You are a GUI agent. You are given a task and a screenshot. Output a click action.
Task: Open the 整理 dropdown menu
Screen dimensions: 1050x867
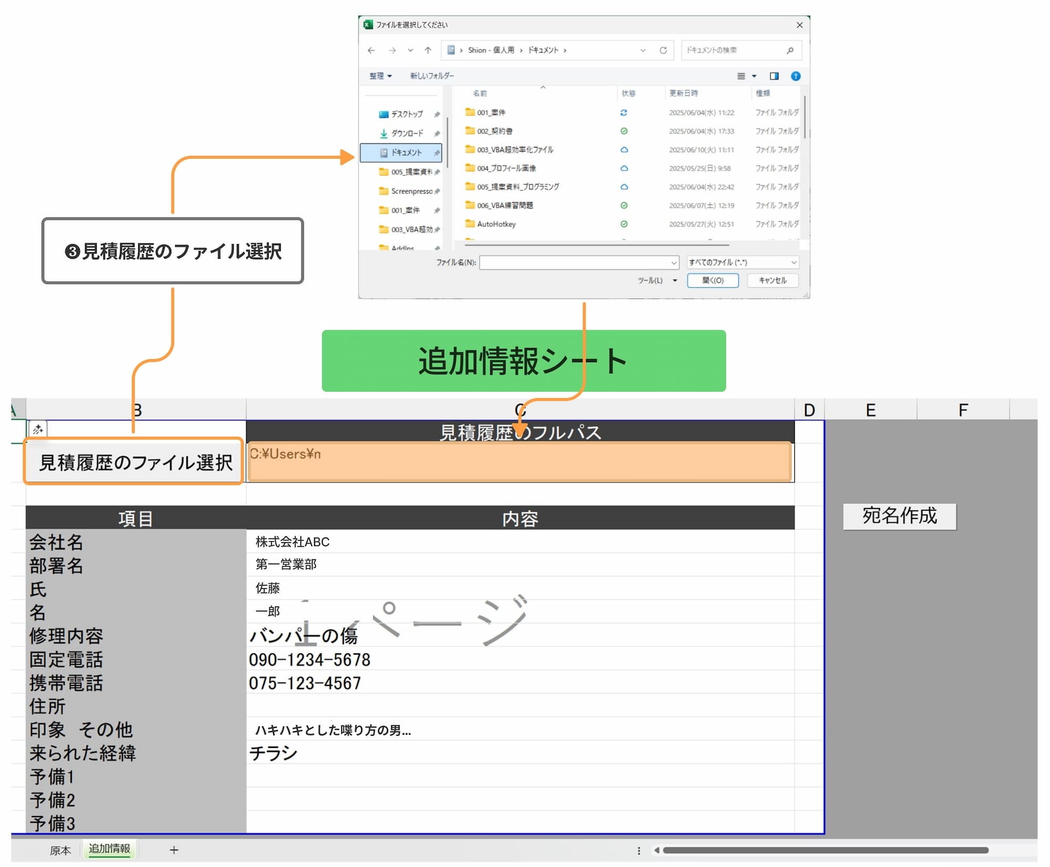(x=381, y=76)
